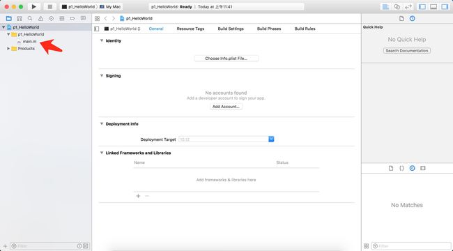Click the library Filter field
453x251 pixels.
click(x=410, y=246)
